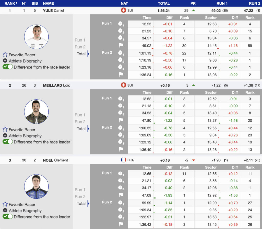Click Clement Noel's portrait photo
Viewport: 262px width, 229px height.
(36, 186)
